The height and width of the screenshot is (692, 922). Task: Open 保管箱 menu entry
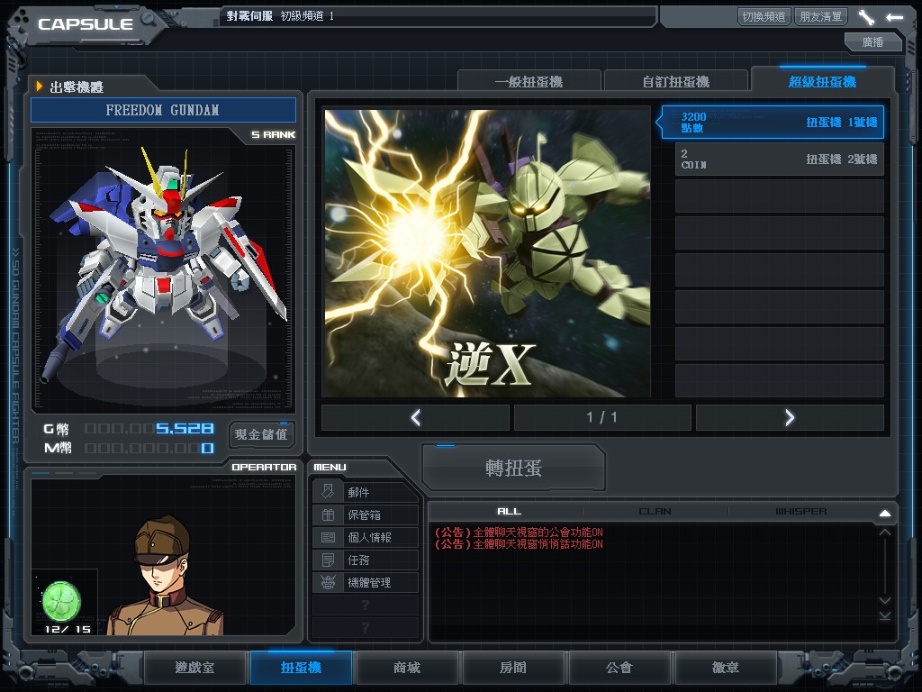click(366, 514)
